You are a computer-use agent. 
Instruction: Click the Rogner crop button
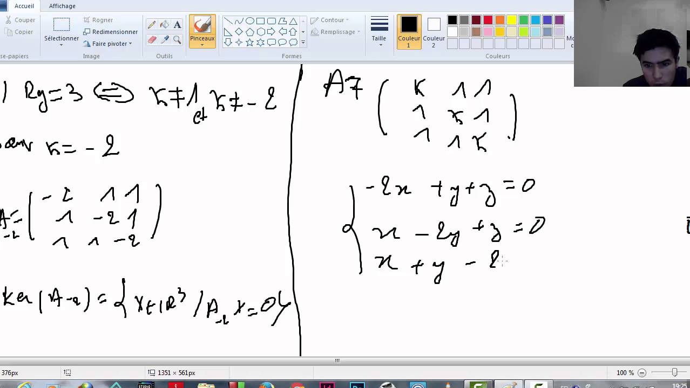coord(98,20)
